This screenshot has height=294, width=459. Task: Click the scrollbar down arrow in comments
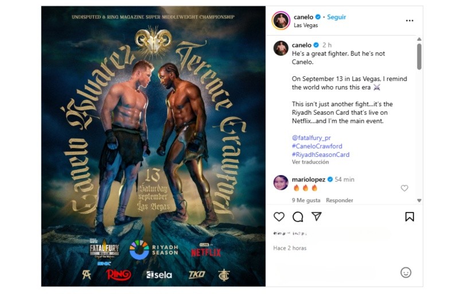coord(419,200)
